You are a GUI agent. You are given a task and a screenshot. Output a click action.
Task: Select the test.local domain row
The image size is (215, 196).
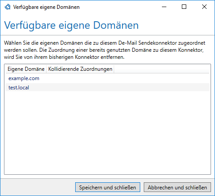pyautogui.click(x=107, y=88)
